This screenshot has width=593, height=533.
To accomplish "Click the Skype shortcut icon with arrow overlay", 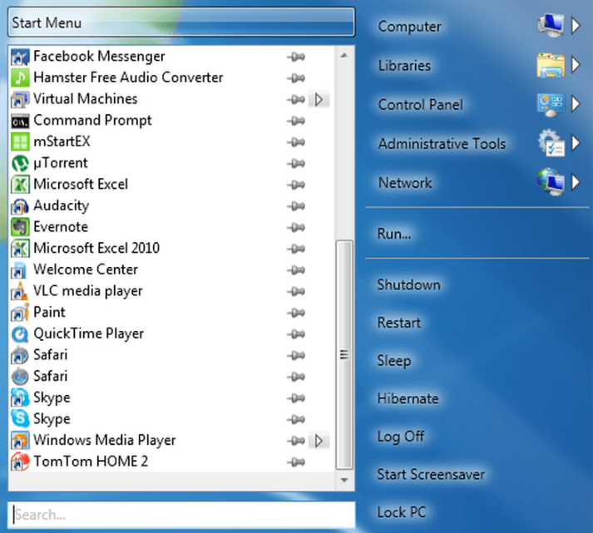I will 20,397.
